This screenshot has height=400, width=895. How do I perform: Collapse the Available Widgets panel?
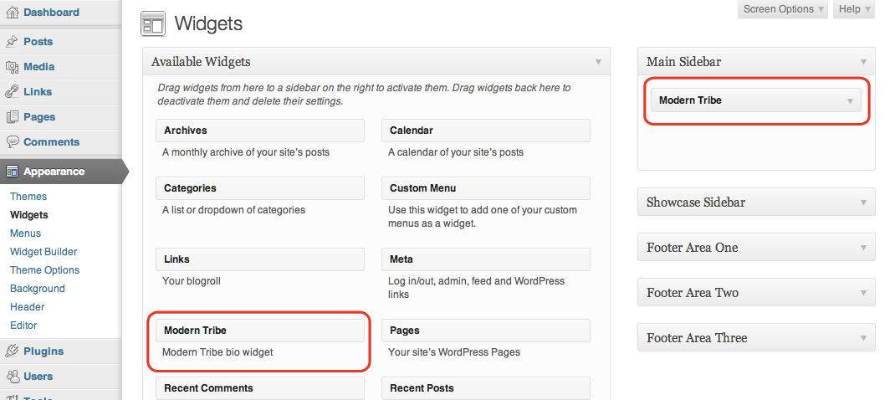[x=598, y=62]
